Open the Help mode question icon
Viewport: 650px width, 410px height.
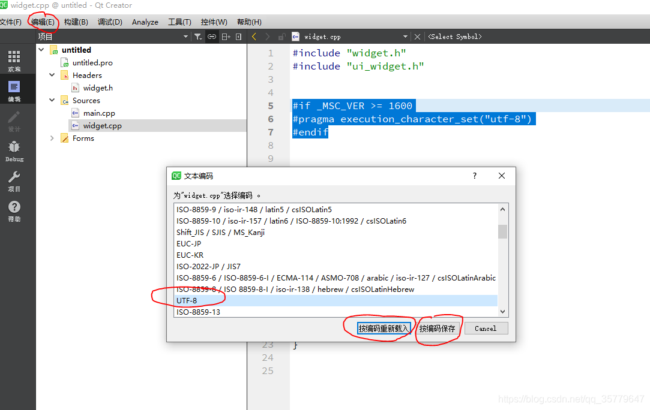pos(14,211)
